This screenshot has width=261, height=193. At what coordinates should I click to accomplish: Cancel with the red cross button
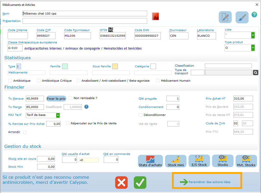point(121,183)
